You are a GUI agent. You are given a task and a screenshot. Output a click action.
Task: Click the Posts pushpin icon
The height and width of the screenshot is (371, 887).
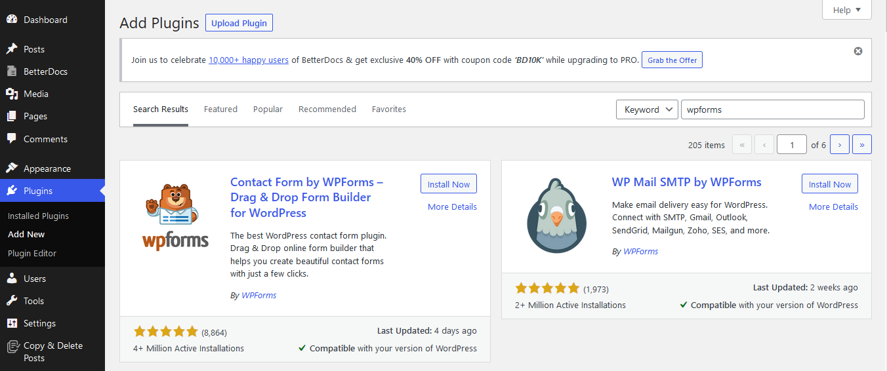[12, 49]
